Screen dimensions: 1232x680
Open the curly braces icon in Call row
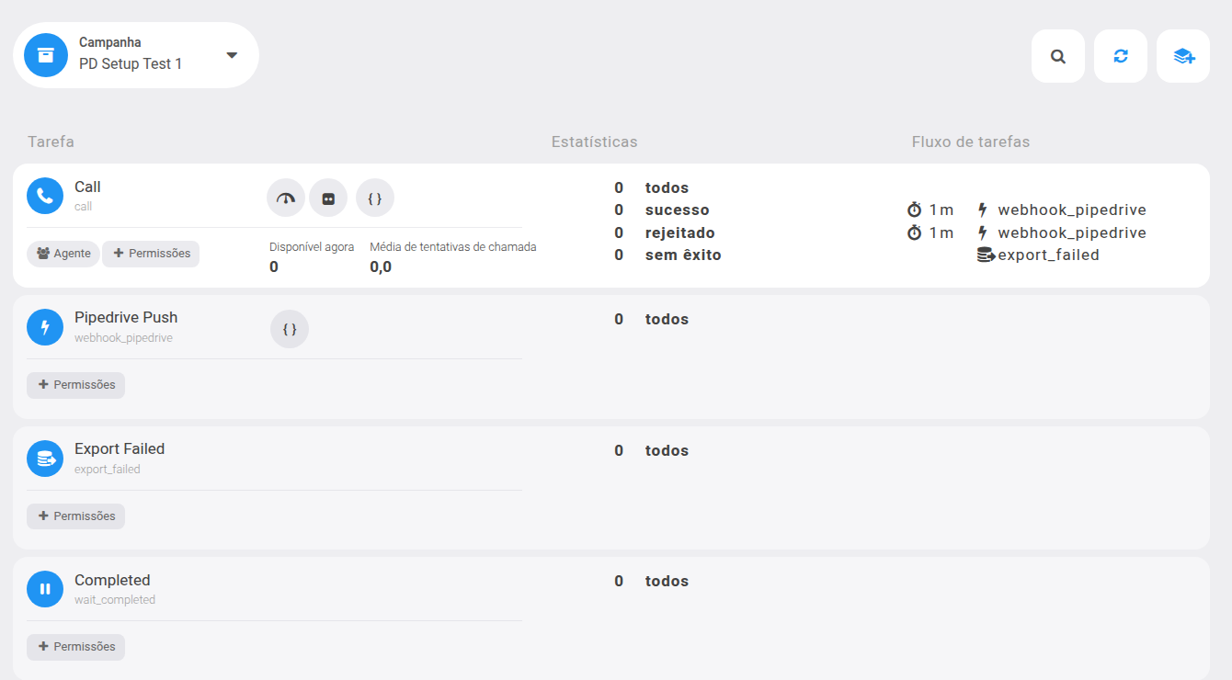(x=375, y=198)
